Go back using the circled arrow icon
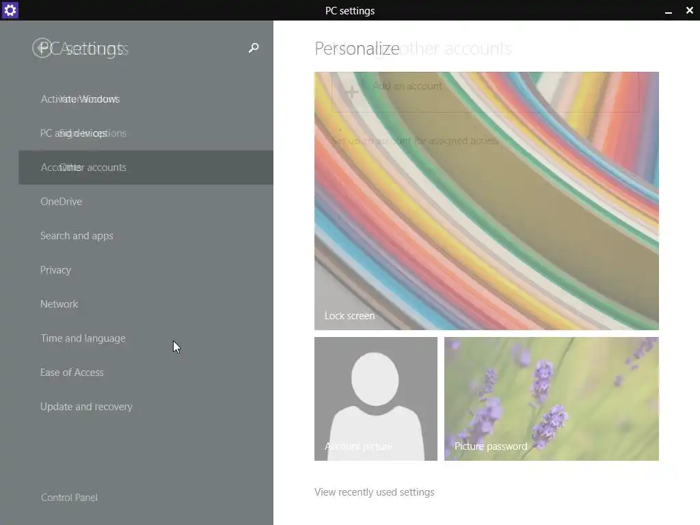The width and height of the screenshot is (700, 525). (x=42, y=48)
